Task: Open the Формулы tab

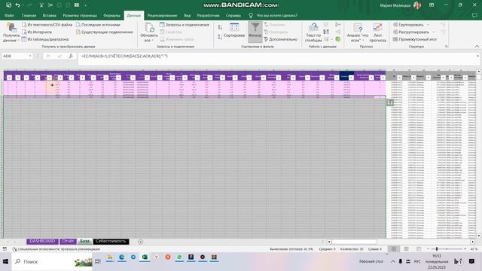Action: click(111, 15)
